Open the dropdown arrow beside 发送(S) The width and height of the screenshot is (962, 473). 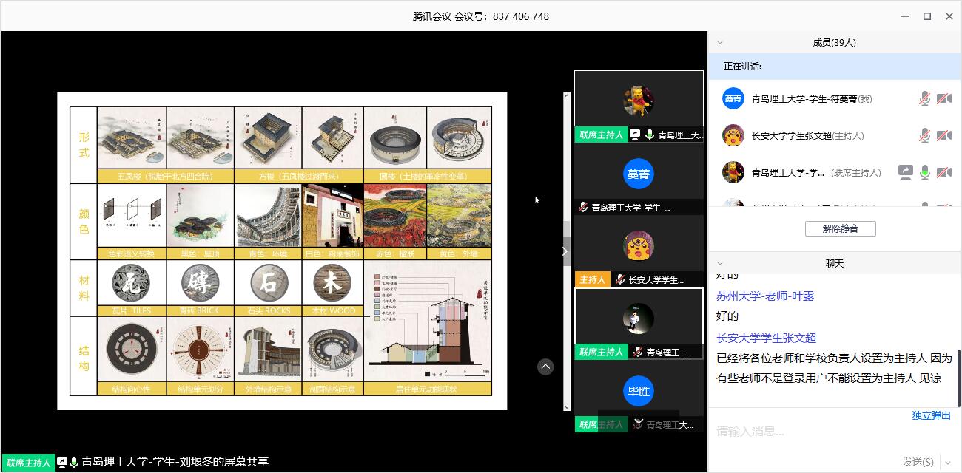click(947, 462)
